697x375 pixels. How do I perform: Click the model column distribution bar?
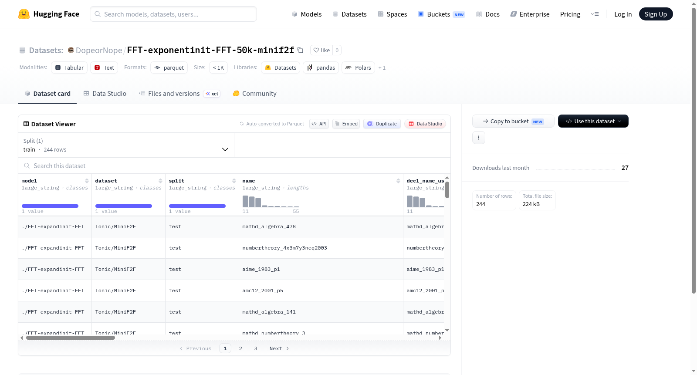[x=50, y=206]
